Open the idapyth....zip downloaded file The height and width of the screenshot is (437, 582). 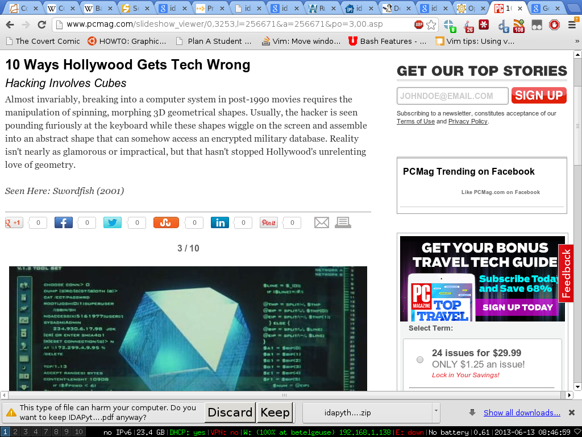[347, 413]
